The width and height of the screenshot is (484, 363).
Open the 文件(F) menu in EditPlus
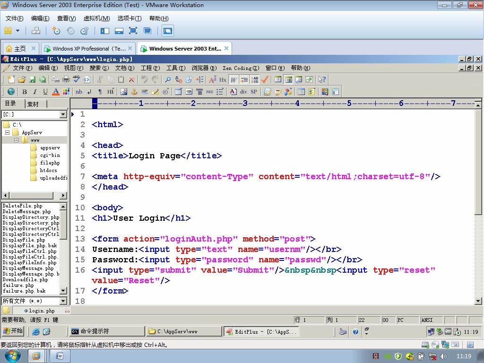pos(23,68)
